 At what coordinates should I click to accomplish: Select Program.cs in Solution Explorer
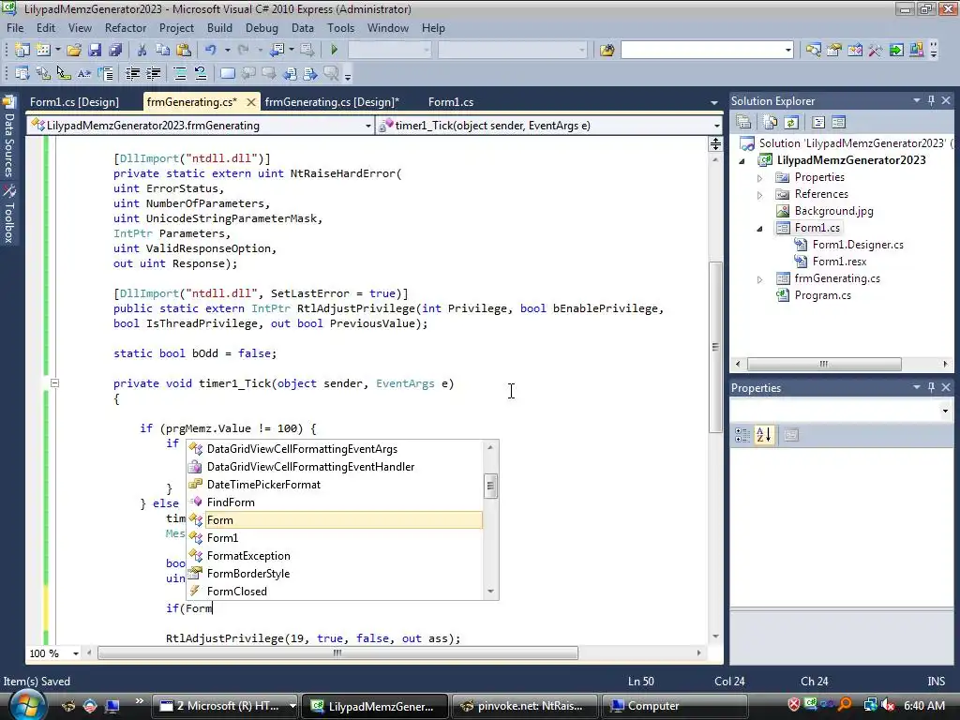[x=822, y=295]
